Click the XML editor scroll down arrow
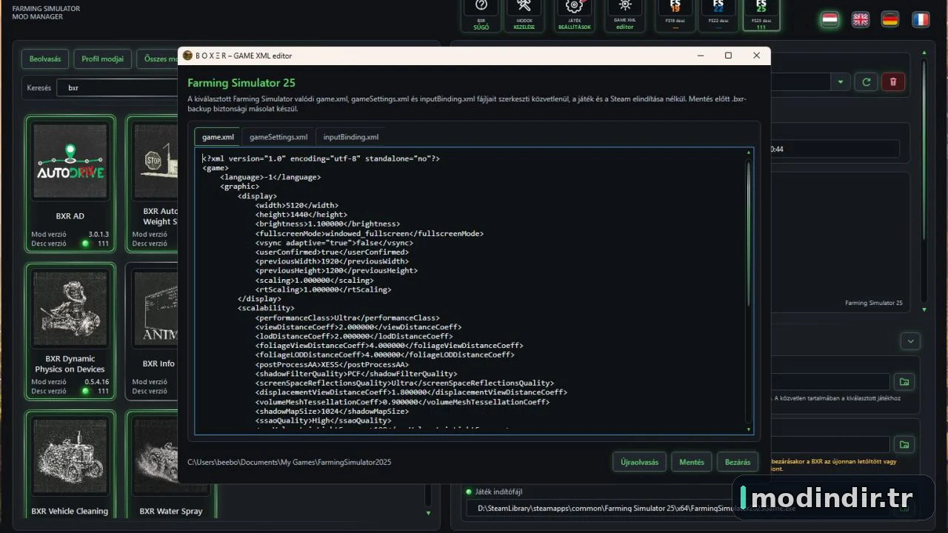 click(748, 429)
